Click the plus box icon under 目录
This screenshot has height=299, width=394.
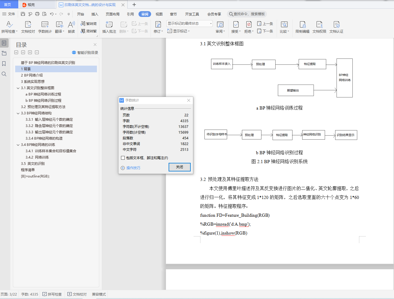[x=30, y=52]
